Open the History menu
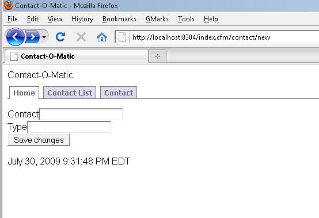This screenshot has height=218, width=319. point(82,19)
